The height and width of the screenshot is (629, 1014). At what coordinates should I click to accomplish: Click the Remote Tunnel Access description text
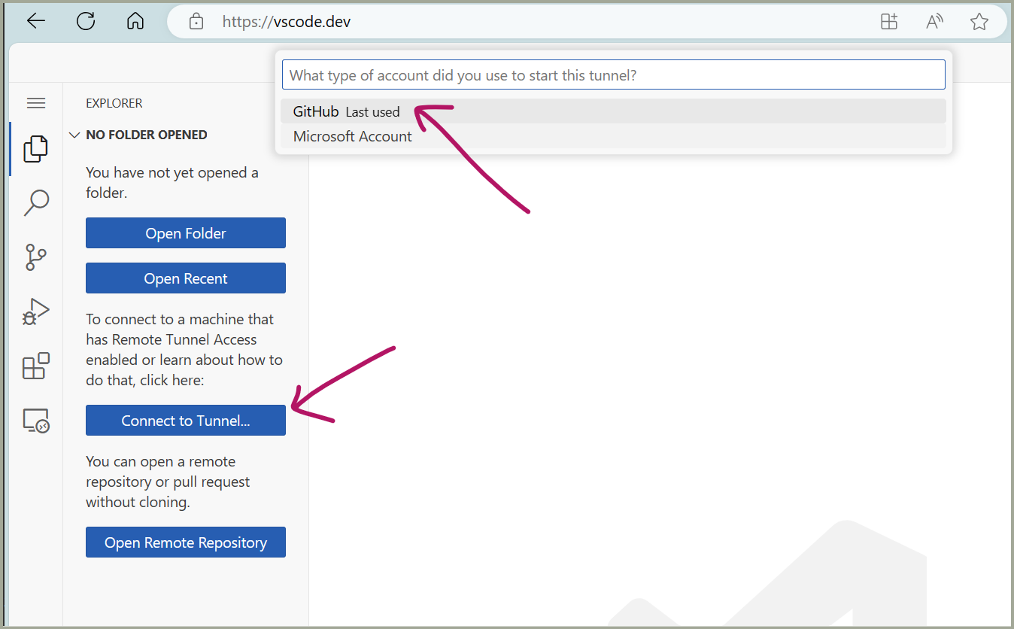tap(184, 350)
